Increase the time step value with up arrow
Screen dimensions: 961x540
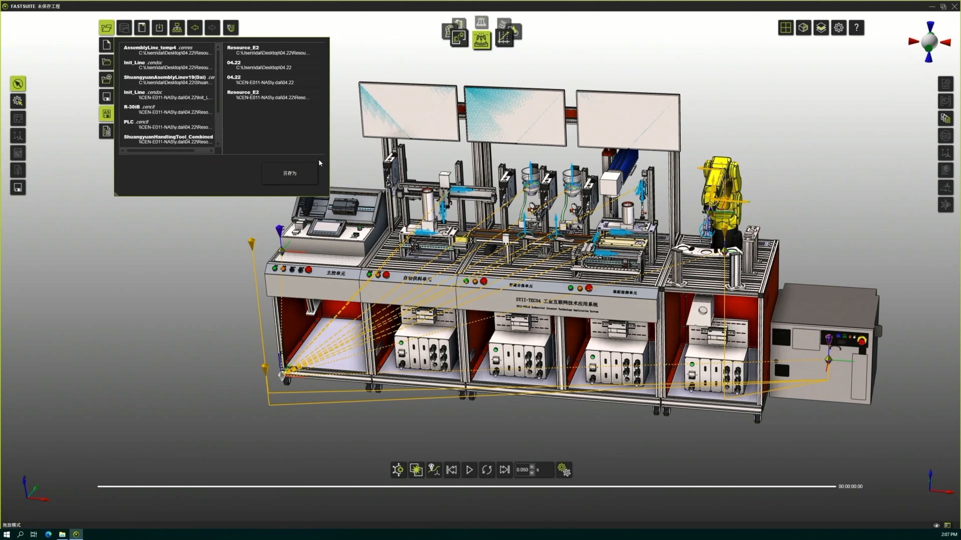tap(532, 466)
